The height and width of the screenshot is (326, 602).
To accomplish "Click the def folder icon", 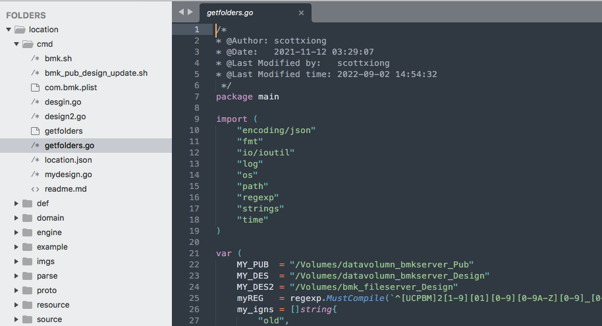I will point(27,204).
